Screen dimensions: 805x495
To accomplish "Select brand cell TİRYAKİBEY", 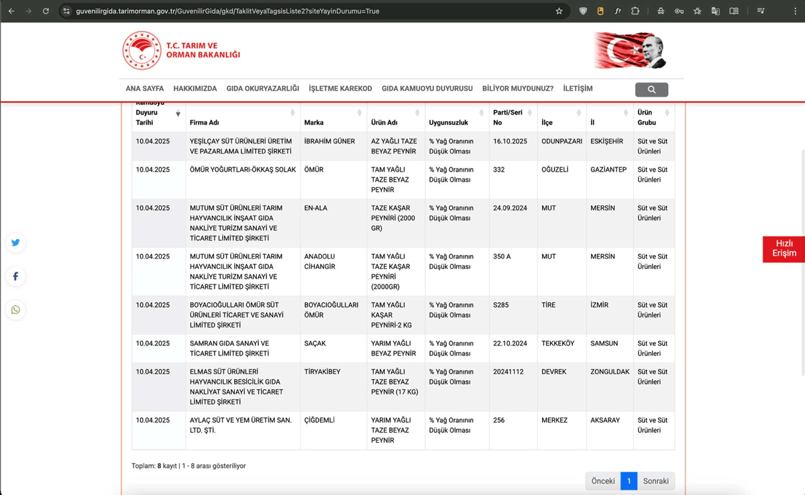I will pos(333,387).
